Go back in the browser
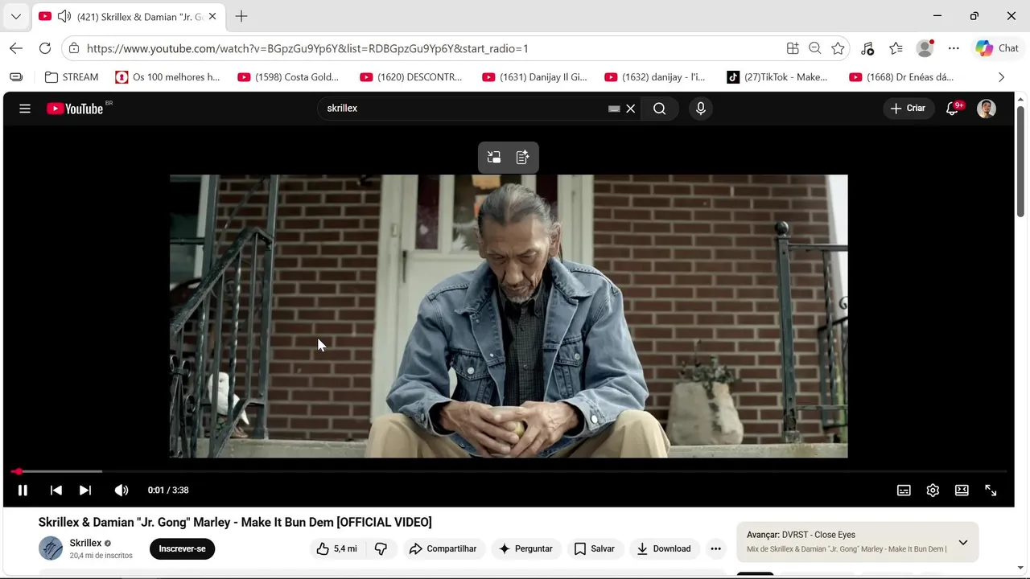Screen dimensions: 1030x579 (16, 48)
